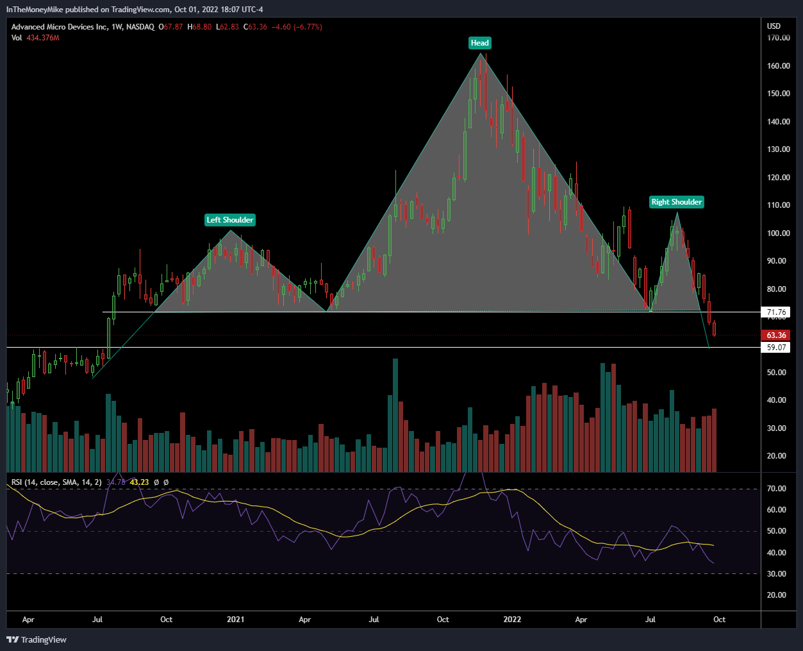Click the USD currency label

[774, 26]
